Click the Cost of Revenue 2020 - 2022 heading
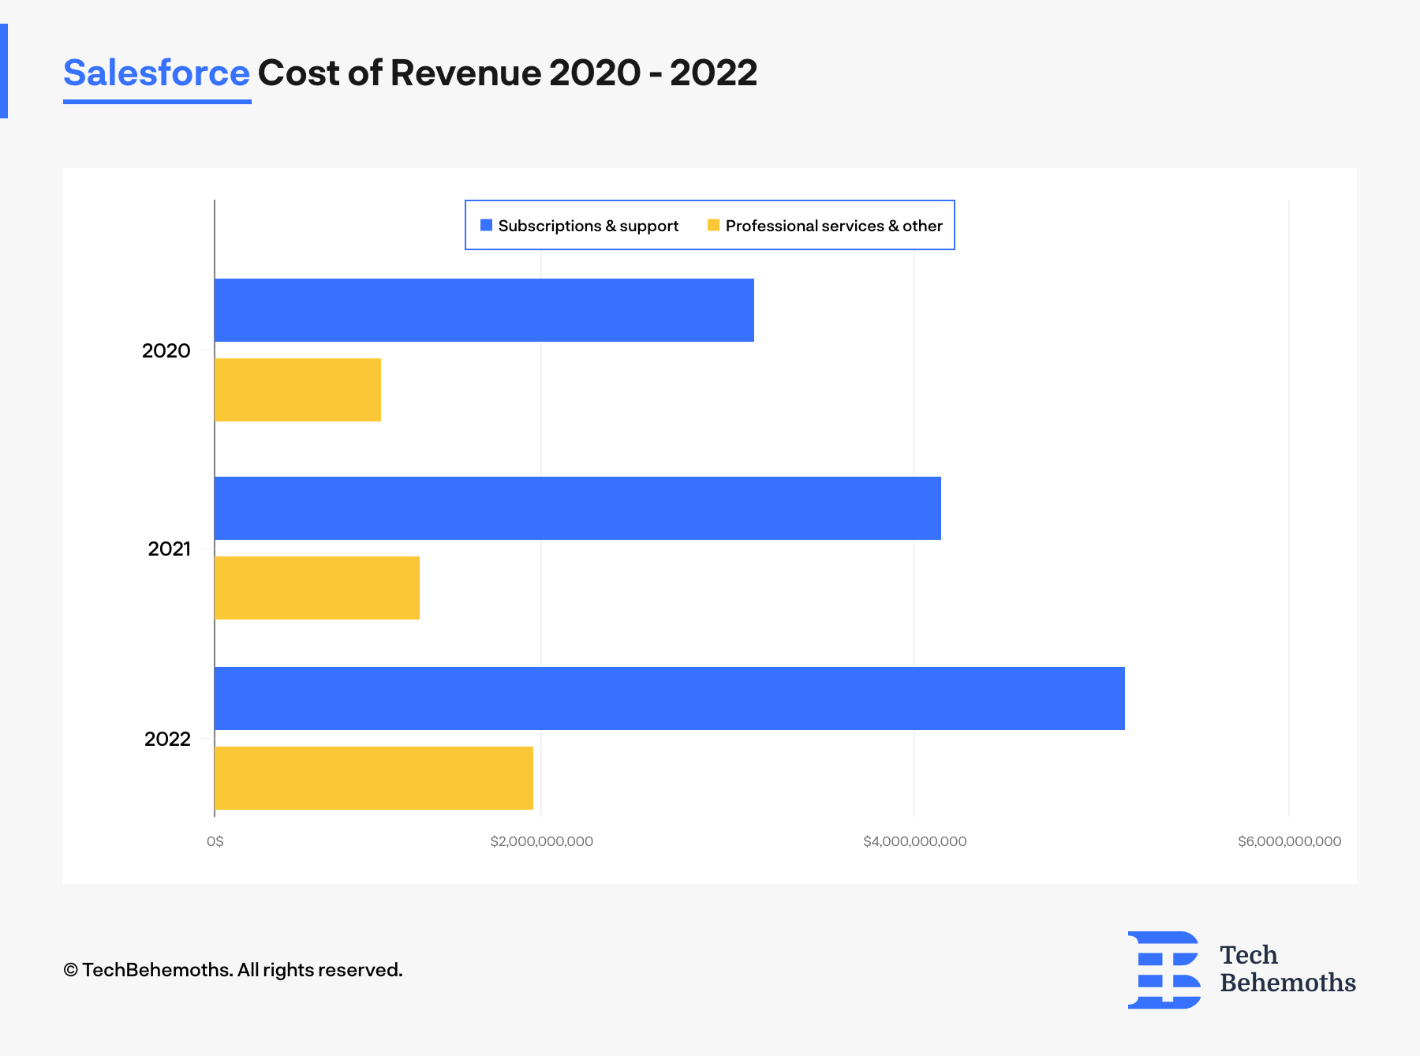The width and height of the screenshot is (1420, 1056). pyautogui.click(x=507, y=73)
